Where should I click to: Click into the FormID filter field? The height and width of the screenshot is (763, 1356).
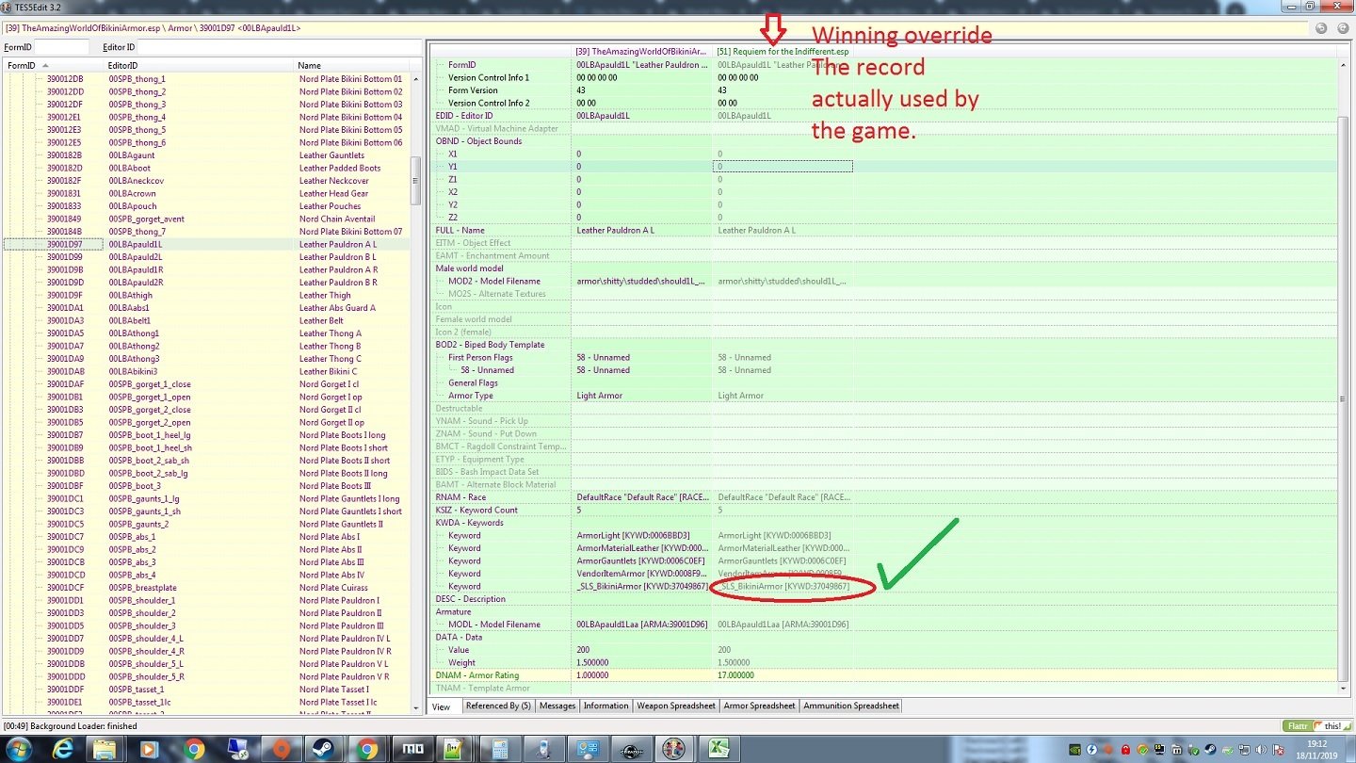point(63,47)
